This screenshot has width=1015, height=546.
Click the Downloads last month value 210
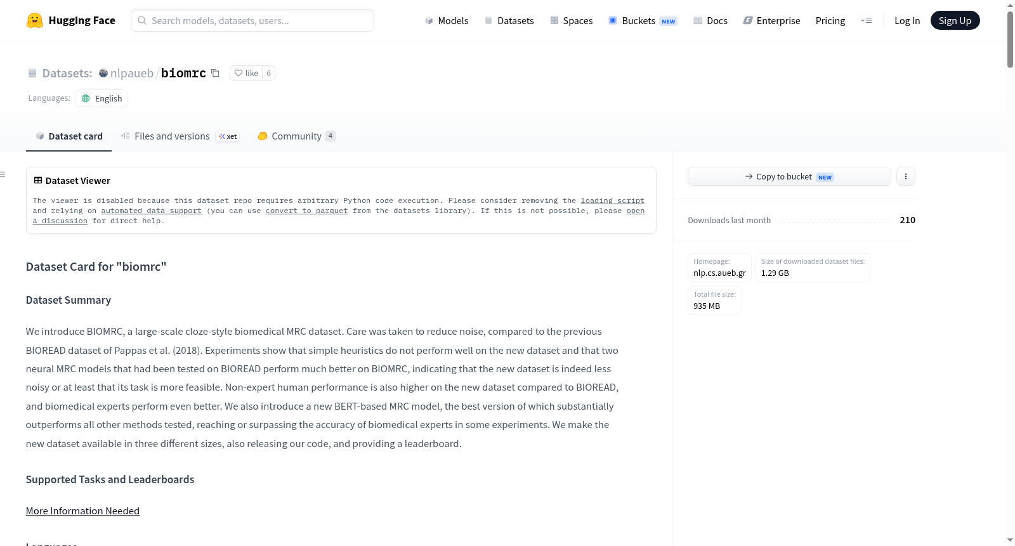[907, 220]
